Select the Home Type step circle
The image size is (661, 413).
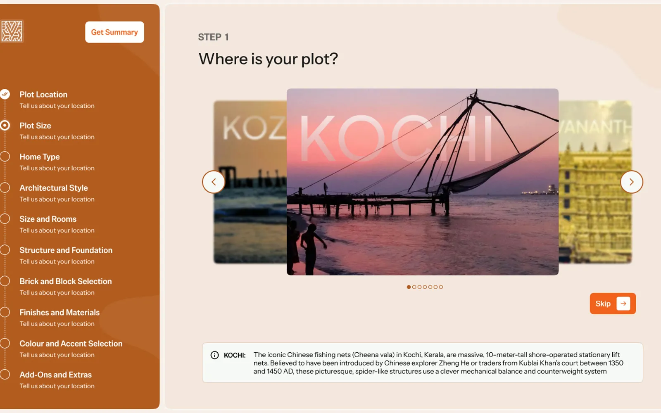pos(5,157)
